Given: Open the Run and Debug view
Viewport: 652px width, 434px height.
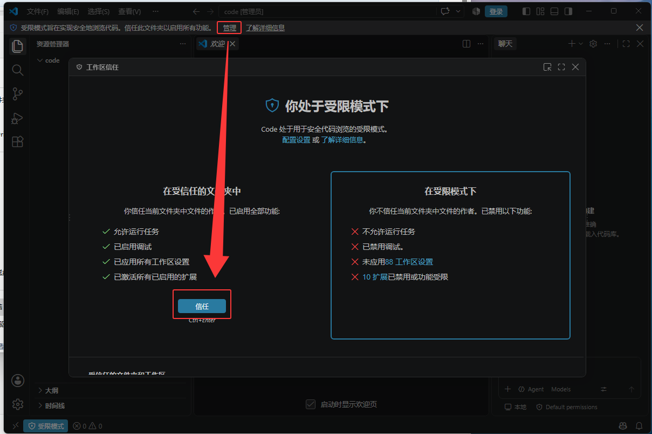Looking at the screenshot, I should click(18, 118).
